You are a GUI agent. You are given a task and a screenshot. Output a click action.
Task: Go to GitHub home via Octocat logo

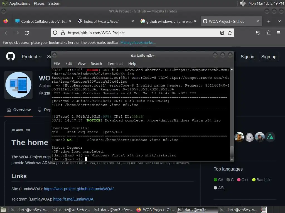coord(11,56)
